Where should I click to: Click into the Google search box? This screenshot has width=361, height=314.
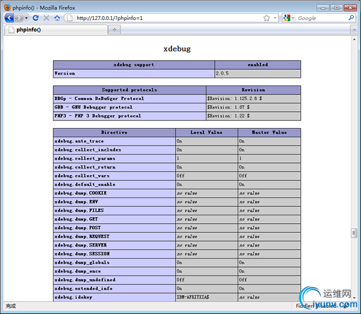click(x=322, y=18)
